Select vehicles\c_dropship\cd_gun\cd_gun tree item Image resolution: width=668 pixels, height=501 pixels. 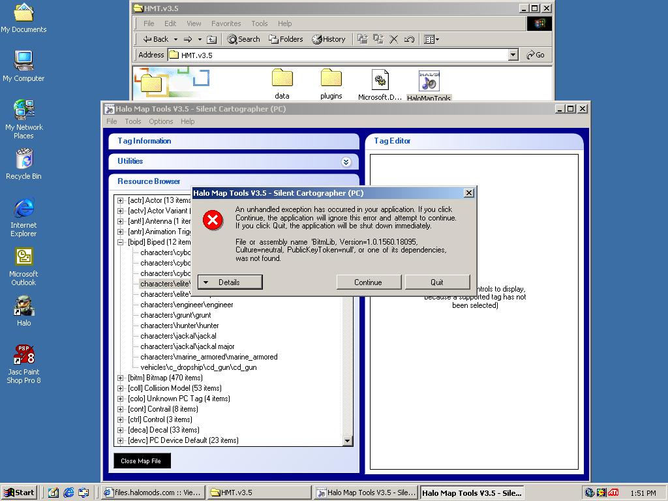198,367
